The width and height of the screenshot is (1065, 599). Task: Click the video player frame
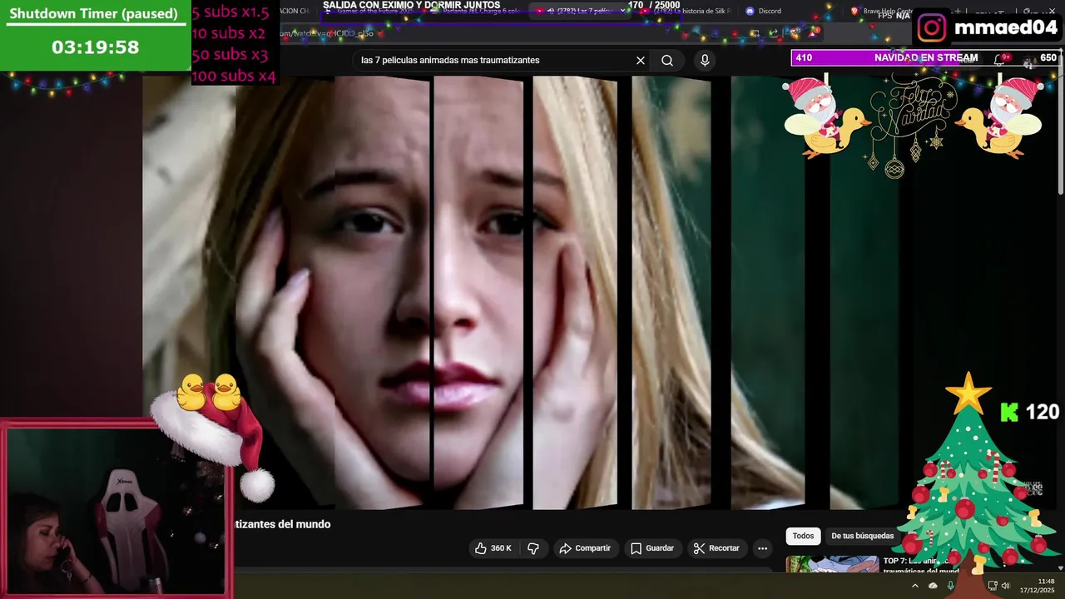520,293
